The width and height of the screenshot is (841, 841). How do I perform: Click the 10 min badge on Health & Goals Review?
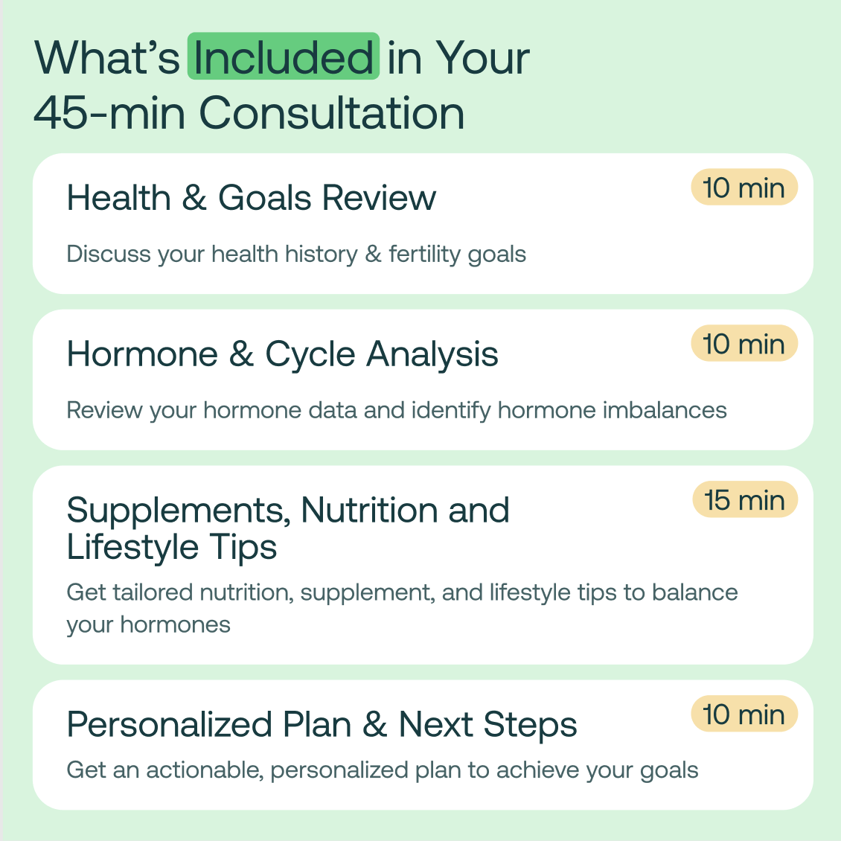744,188
